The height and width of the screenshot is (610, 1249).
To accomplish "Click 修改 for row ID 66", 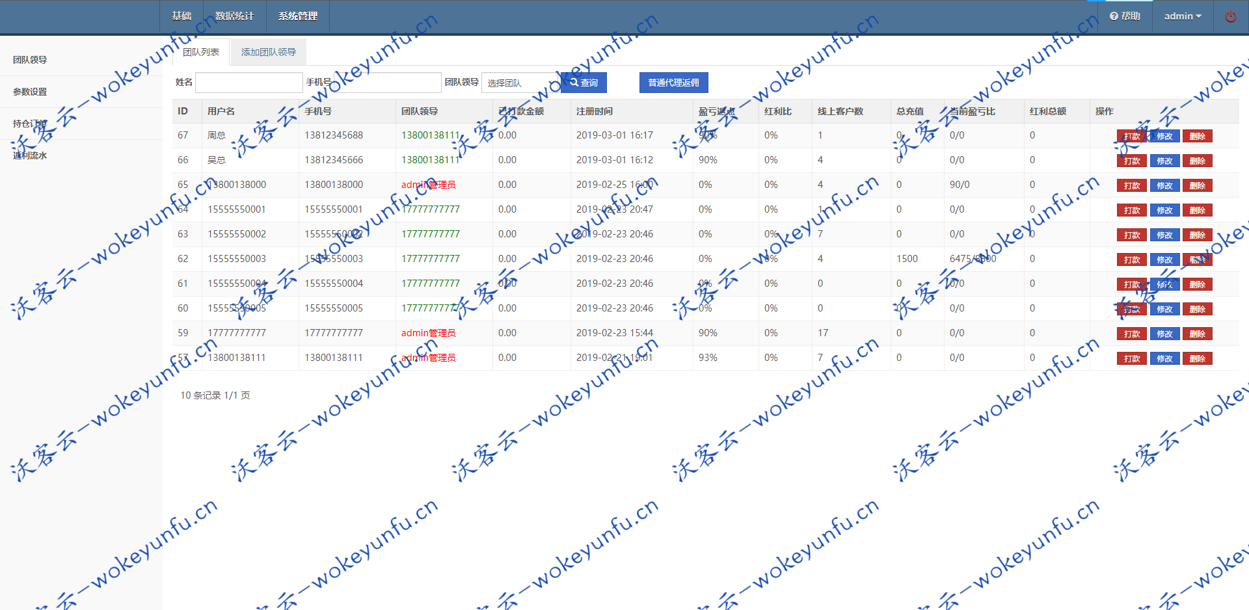I will click(x=1164, y=161).
